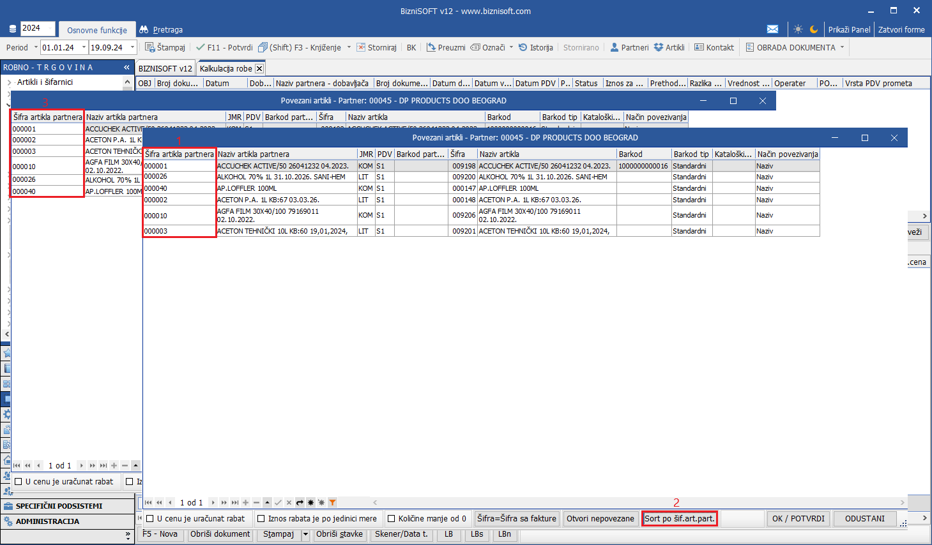The width and height of the screenshot is (932, 545).
Task: Click the orange filter funnel icon
Action: tap(332, 502)
